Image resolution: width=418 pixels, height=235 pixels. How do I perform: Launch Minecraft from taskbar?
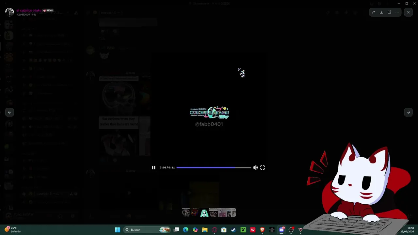pos(243,230)
